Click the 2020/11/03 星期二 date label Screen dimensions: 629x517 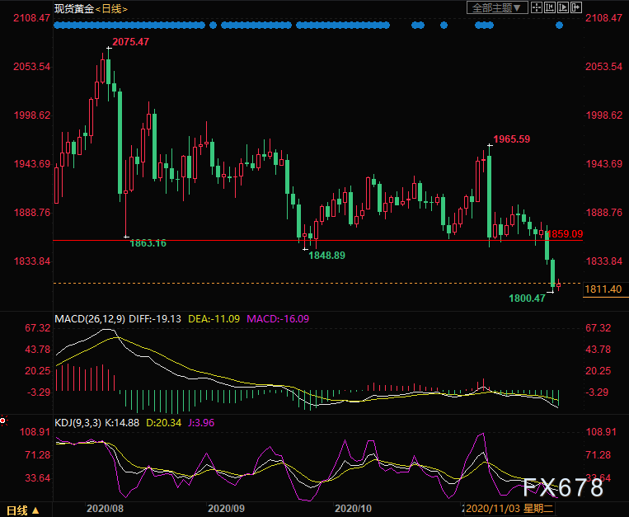pos(509,509)
